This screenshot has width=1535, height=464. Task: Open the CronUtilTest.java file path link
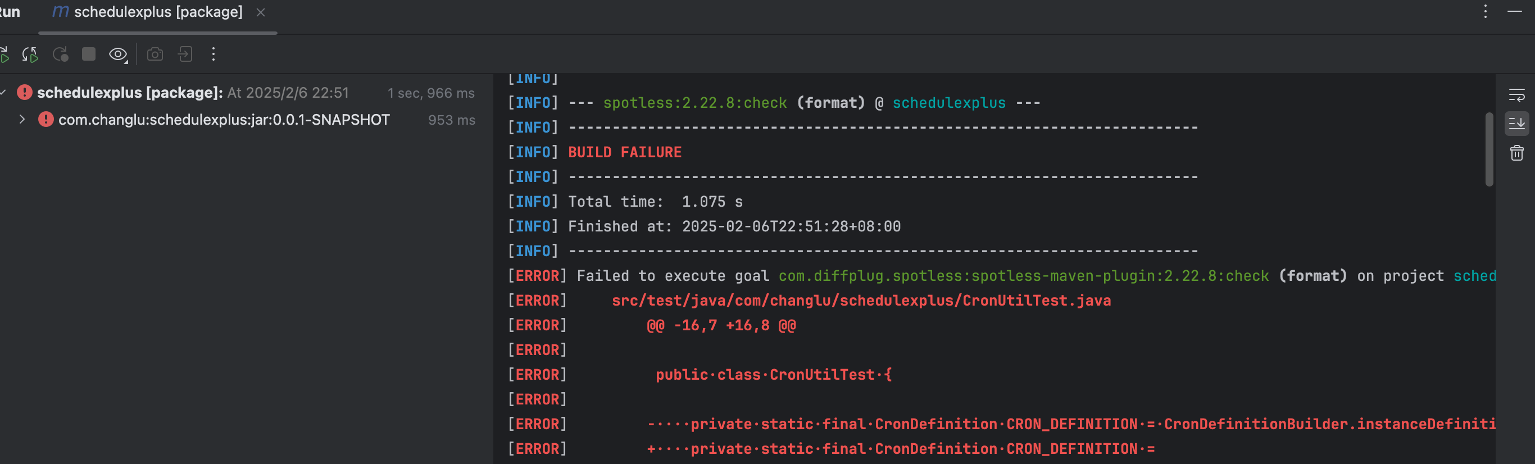click(x=861, y=301)
